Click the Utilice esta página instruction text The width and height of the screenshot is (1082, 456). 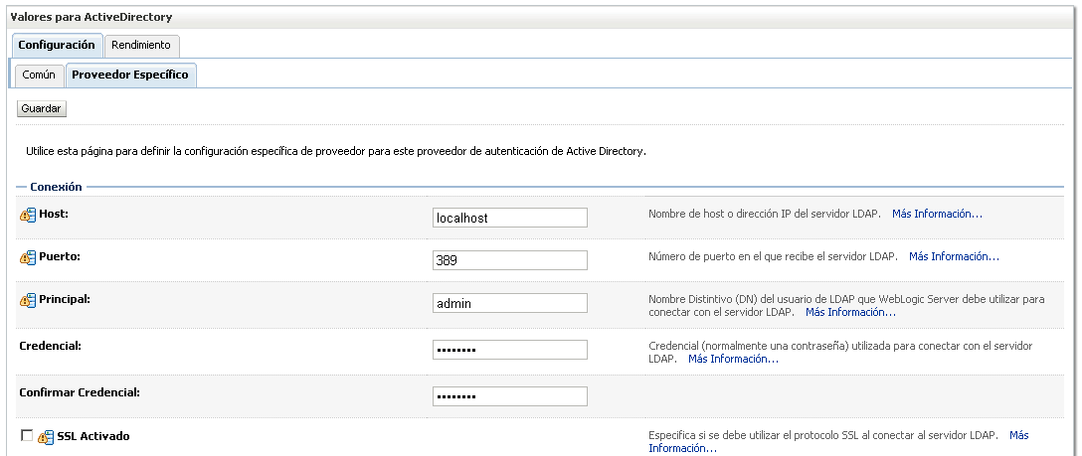pyautogui.click(x=336, y=151)
